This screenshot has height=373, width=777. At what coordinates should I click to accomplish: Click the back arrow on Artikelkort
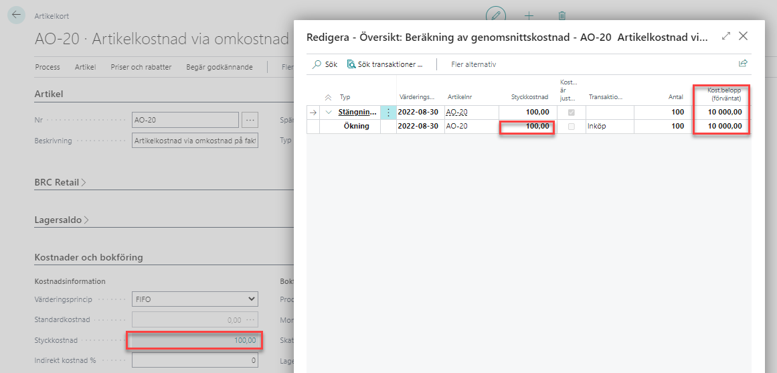[17, 15]
